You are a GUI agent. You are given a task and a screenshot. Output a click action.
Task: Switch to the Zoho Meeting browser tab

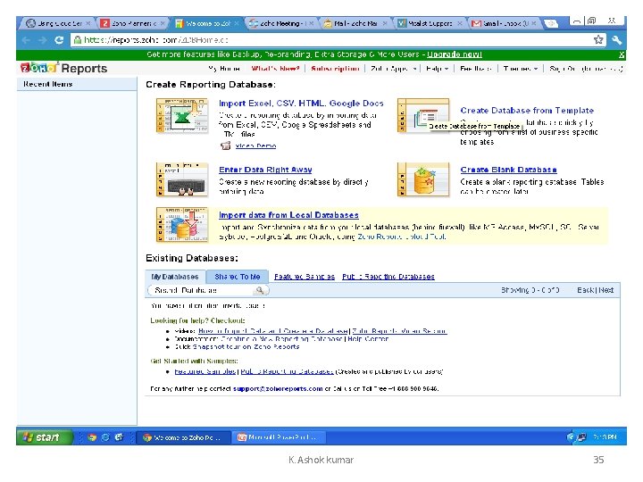[x=281, y=23]
